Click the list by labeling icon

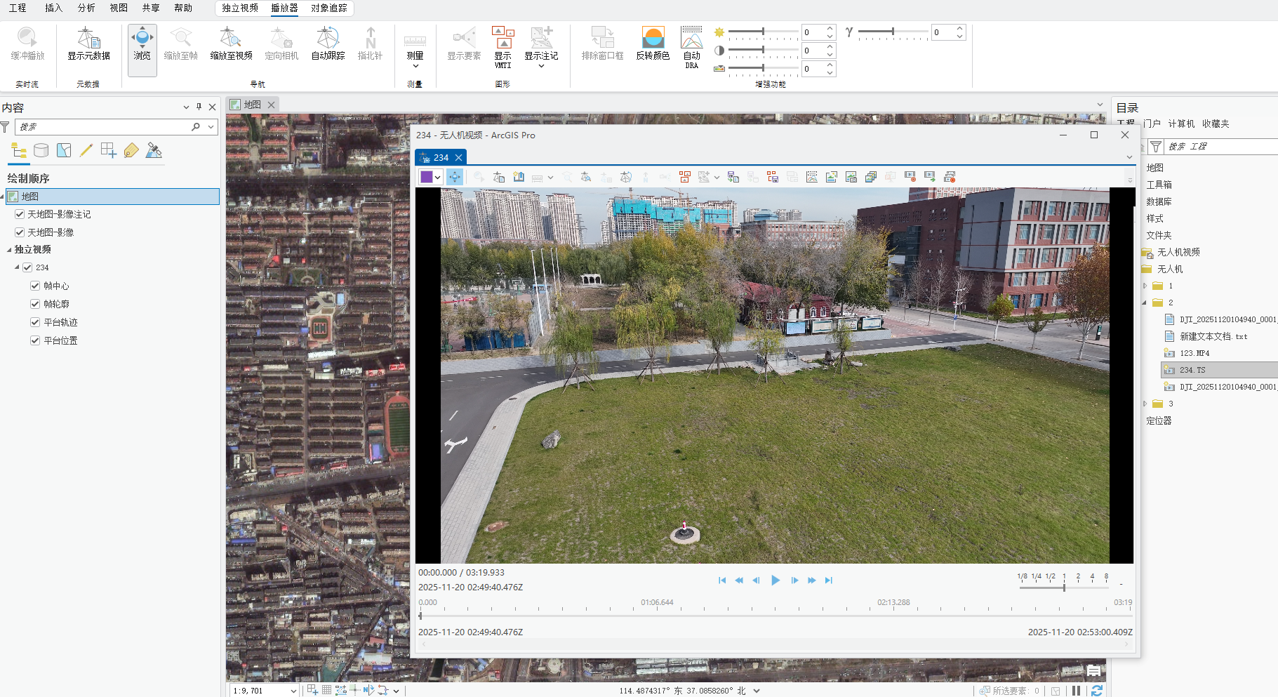coord(131,150)
